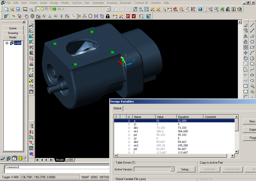Click the Redo arrow icon
This screenshot has width=256, height=181.
pos(124,9)
